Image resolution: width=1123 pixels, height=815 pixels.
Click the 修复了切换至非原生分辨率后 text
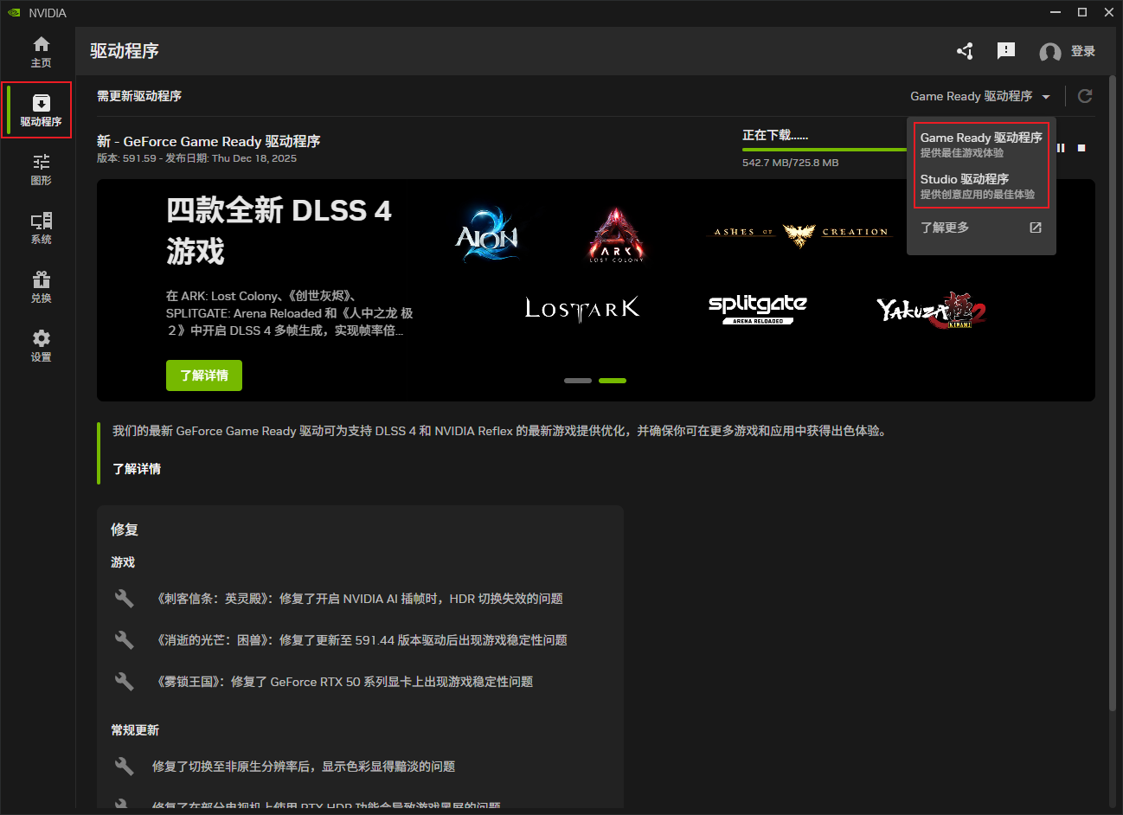click(x=304, y=767)
